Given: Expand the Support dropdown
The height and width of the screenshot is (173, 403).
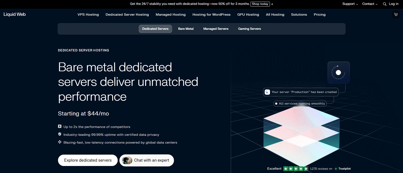Looking at the screenshot, I should click(x=350, y=4).
